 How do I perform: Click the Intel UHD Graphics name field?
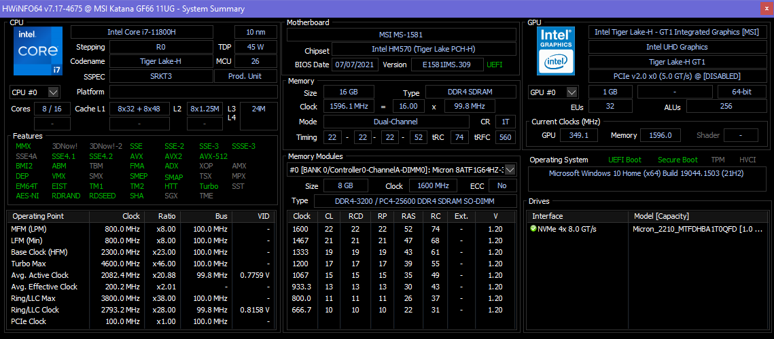coord(677,47)
